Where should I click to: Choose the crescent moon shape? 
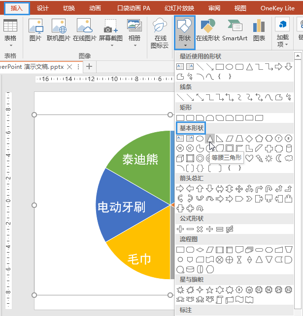[x=279, y=158]
